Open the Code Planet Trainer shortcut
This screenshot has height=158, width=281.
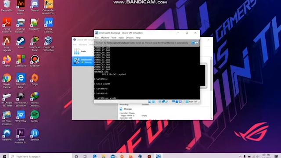pyautogui.click(x=35, y=44)
